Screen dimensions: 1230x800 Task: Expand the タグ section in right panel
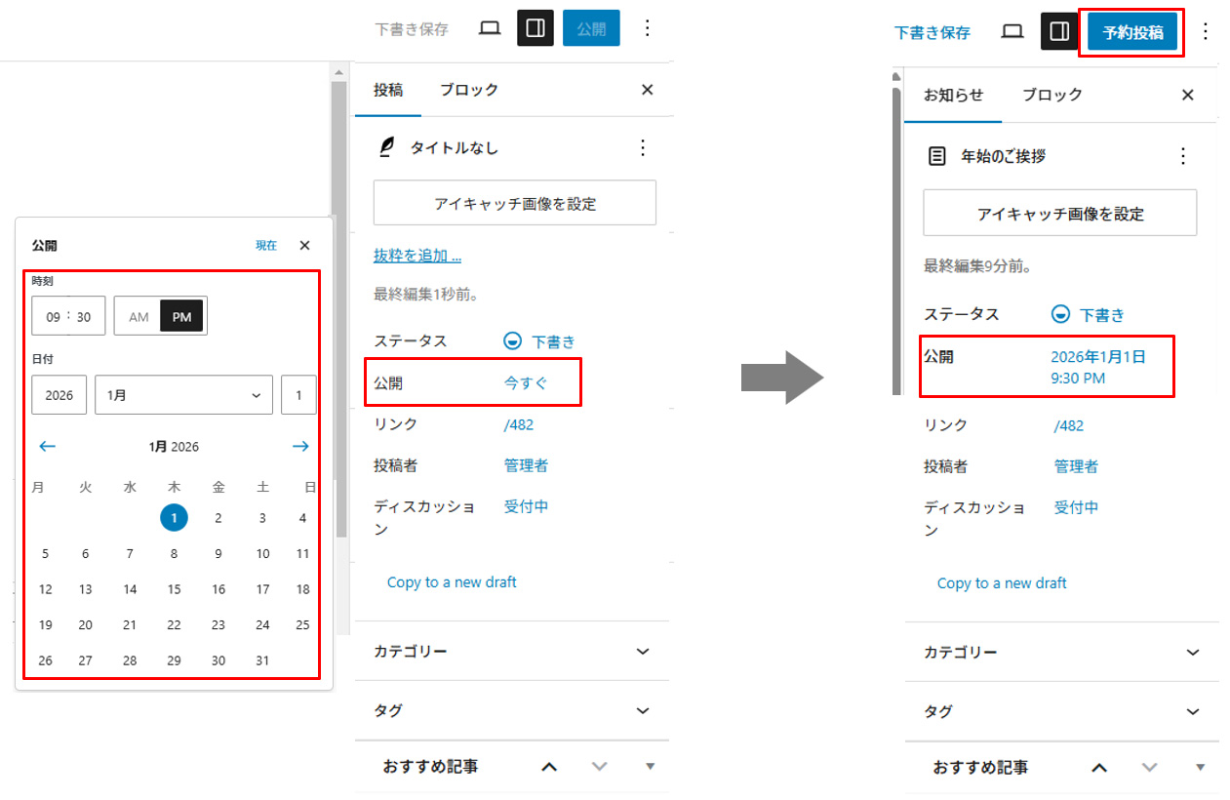pyautogui.click(x=1062, y=711)
